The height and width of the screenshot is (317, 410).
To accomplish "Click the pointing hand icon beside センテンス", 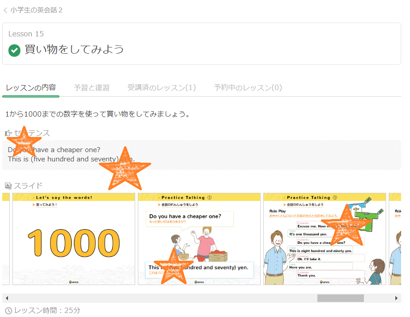I will [x=8, y=133].
